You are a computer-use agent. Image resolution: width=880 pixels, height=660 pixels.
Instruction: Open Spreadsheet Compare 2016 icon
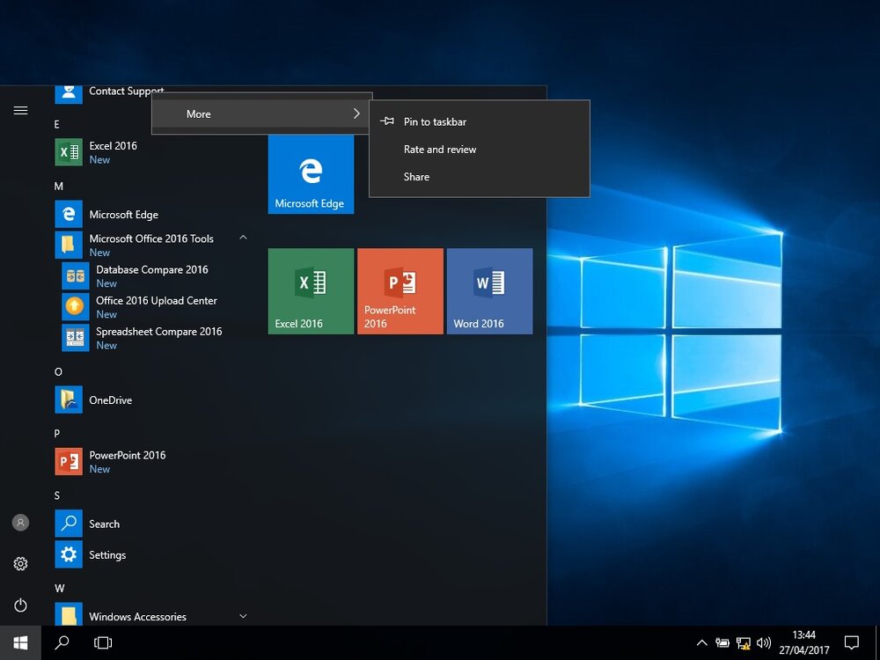(x=75, y=337)
